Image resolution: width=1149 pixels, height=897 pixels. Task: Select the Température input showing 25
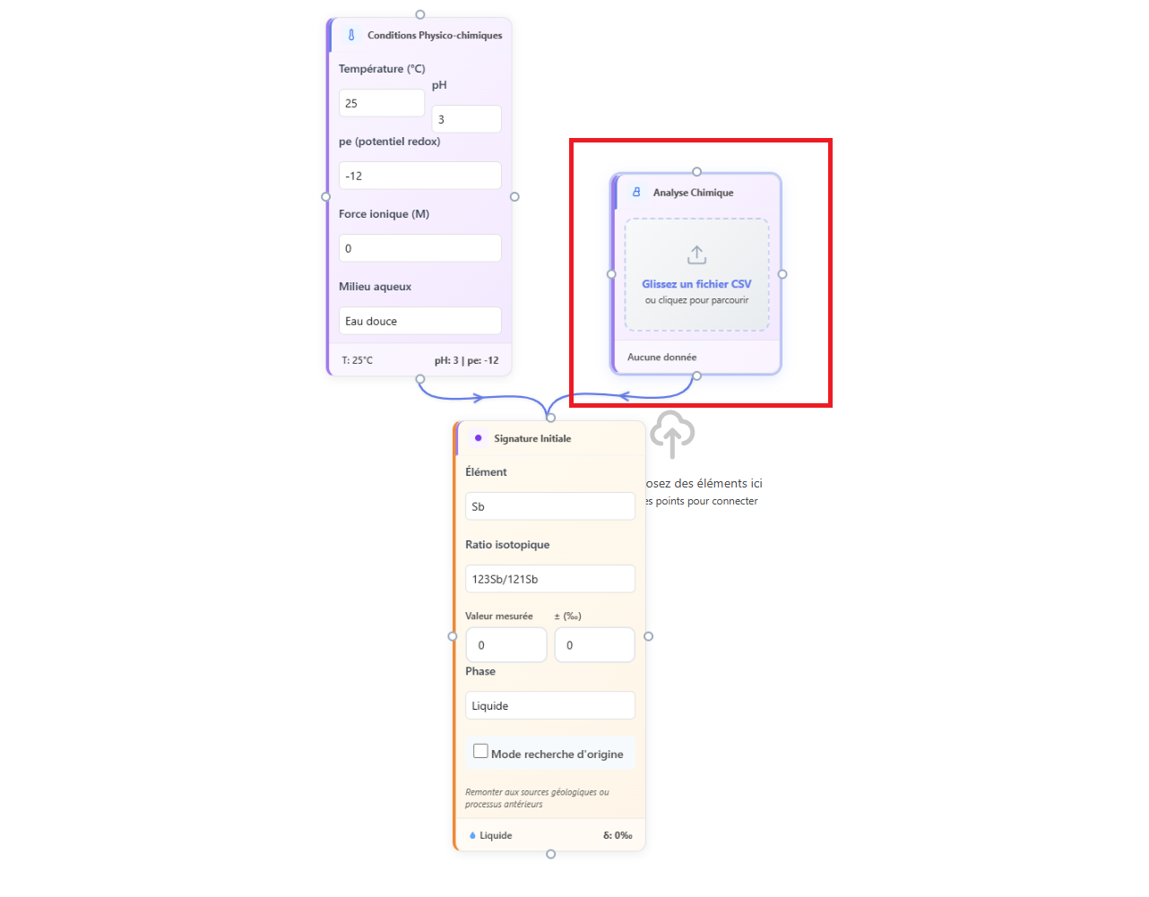(x=382, y=102)
